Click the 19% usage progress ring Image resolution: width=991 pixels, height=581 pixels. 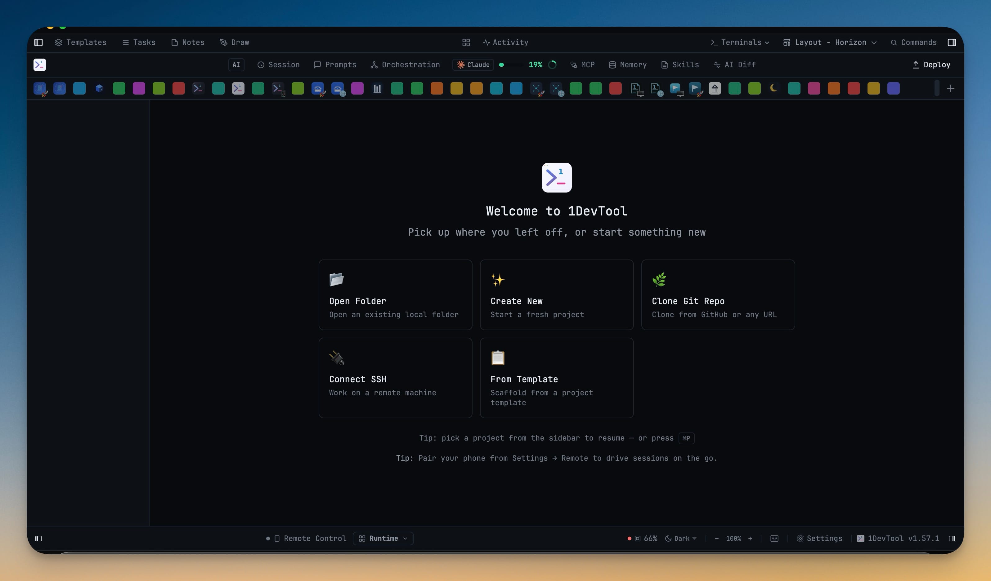coord(552,65)
